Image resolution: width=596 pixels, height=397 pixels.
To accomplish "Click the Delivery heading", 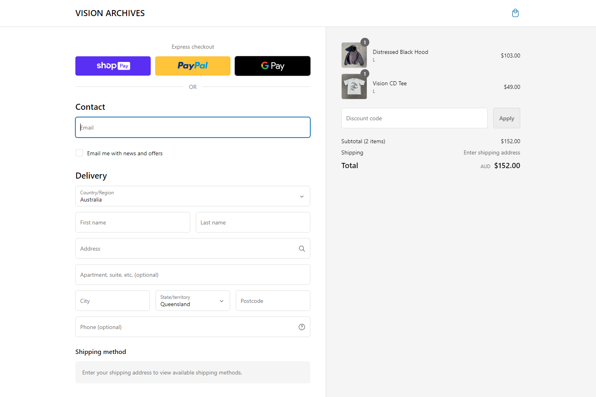I will click(x=91, y=176).
